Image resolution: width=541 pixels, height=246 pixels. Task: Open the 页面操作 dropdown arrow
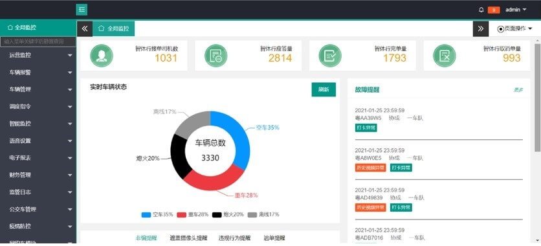[530, 28]
